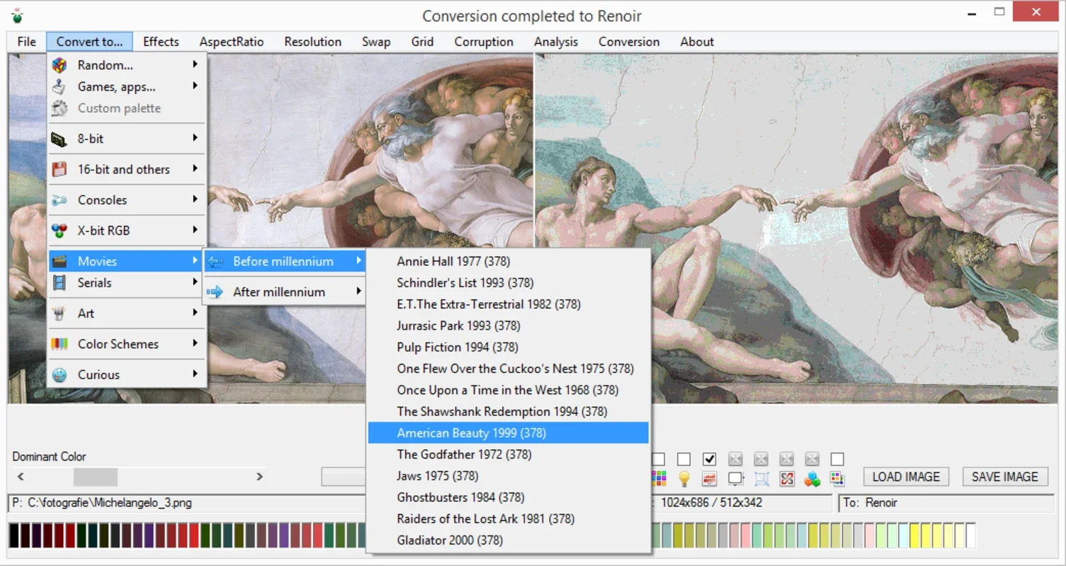Choose Jurassic Park 1993 palette
This screenshot has width=1066, height=566.
point(509,325)
